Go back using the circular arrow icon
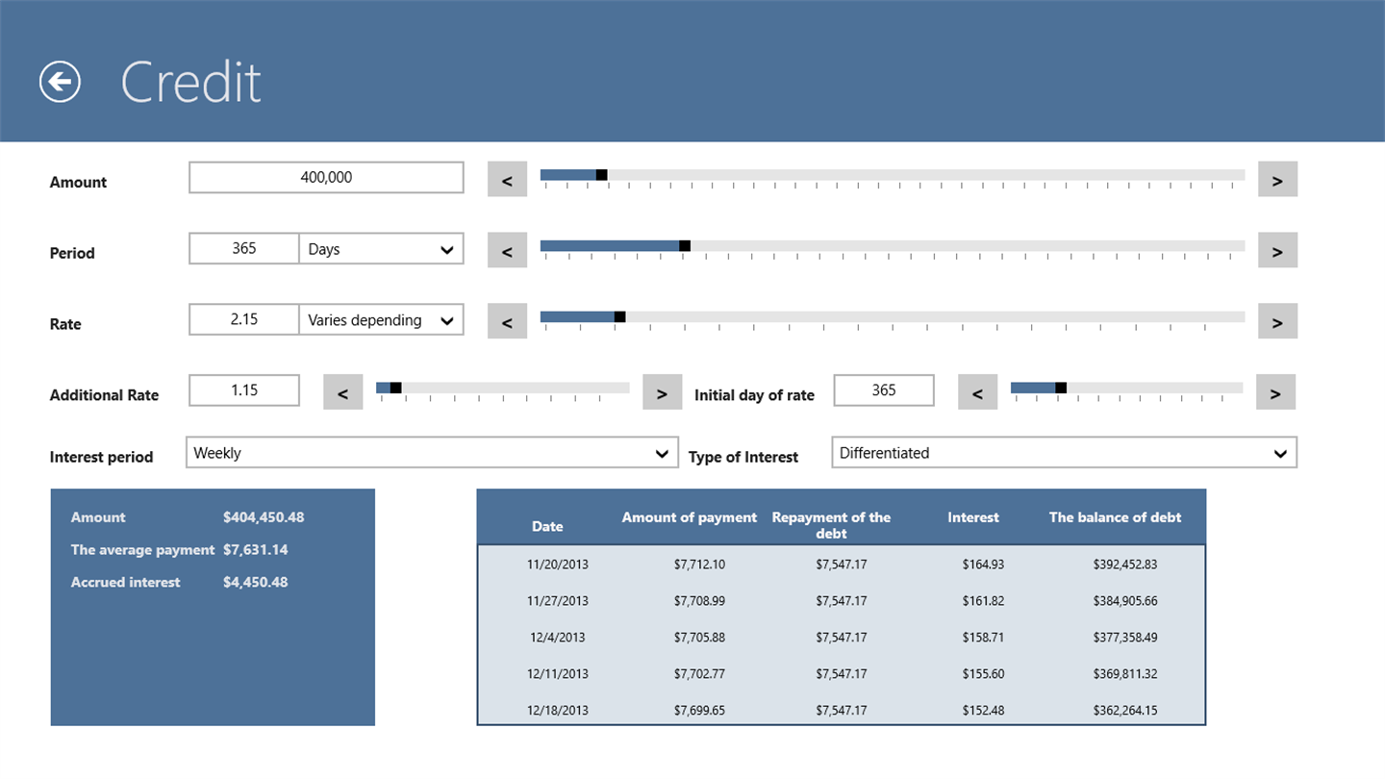The width and height of the screenshot is (1385, 779). tap(60, 82)
